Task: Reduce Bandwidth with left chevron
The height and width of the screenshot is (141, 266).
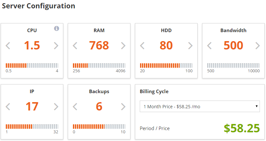Action: (x=209, y=46)
